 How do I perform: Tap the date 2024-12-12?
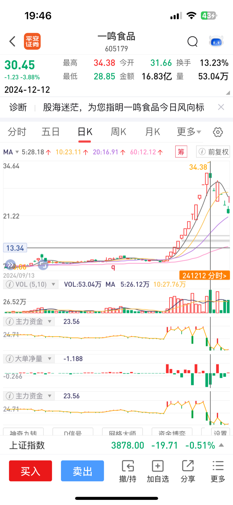pyautogui.click(x=27, y=90)
